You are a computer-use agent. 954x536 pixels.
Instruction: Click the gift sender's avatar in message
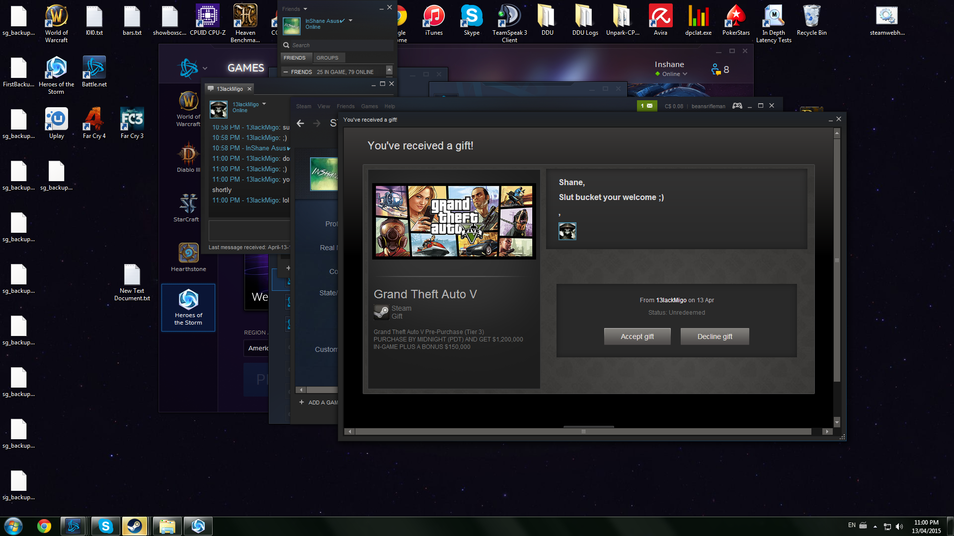[567, 231]
